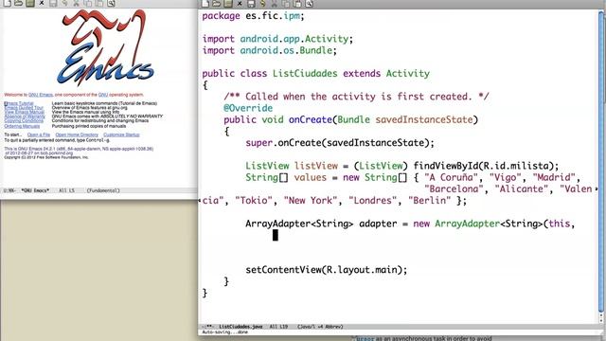Open the Emacs Tutorial link

pos(19,103)
